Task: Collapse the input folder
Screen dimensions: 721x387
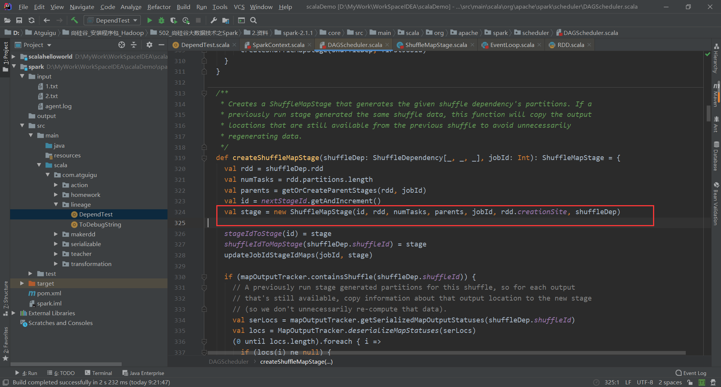Action: coord(22,76)
